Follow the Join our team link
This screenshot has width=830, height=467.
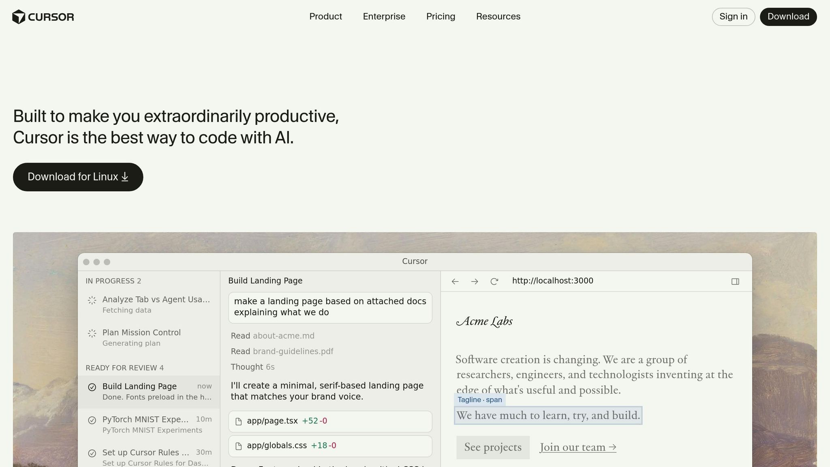click(577, 447)
